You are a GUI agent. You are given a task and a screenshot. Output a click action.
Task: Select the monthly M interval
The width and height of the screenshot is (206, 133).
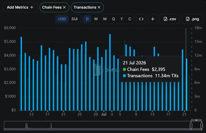(x=105, y=19)
